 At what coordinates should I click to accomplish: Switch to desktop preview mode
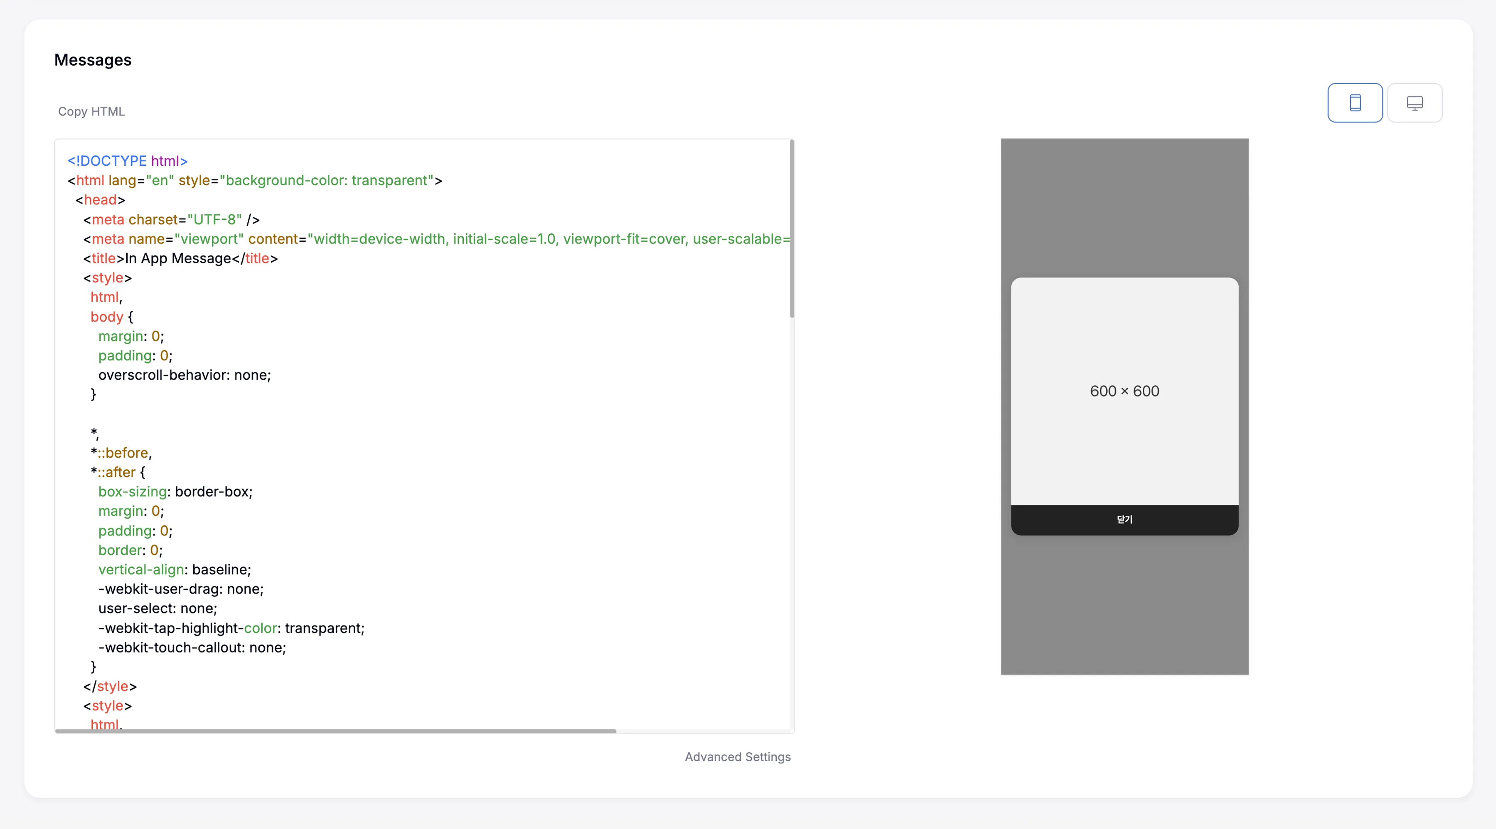point(1414,103)
